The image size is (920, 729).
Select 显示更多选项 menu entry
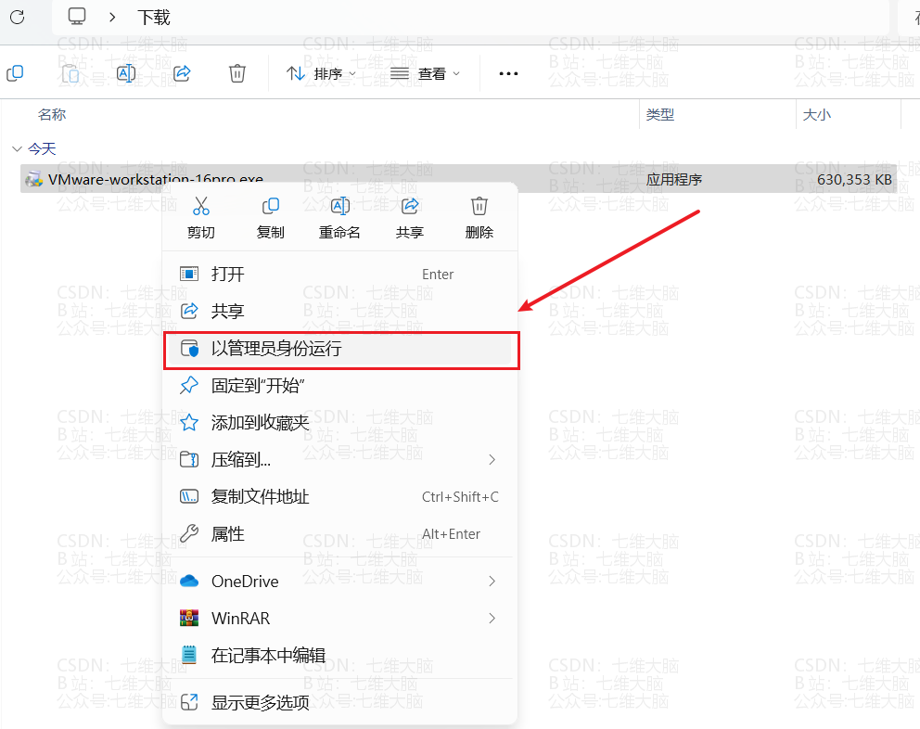[x=340, y=702]
